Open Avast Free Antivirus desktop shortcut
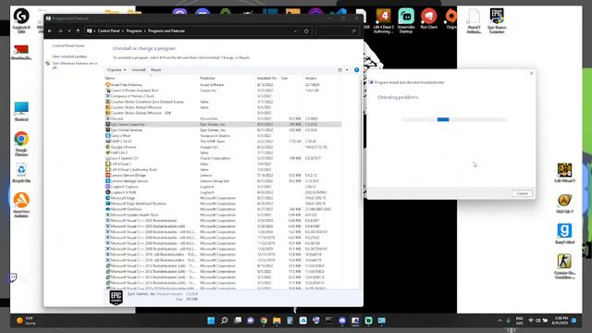The width and height of the screenshot is (592, 333). [21, 204]
